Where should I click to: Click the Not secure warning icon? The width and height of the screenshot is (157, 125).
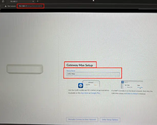[6, 6]
